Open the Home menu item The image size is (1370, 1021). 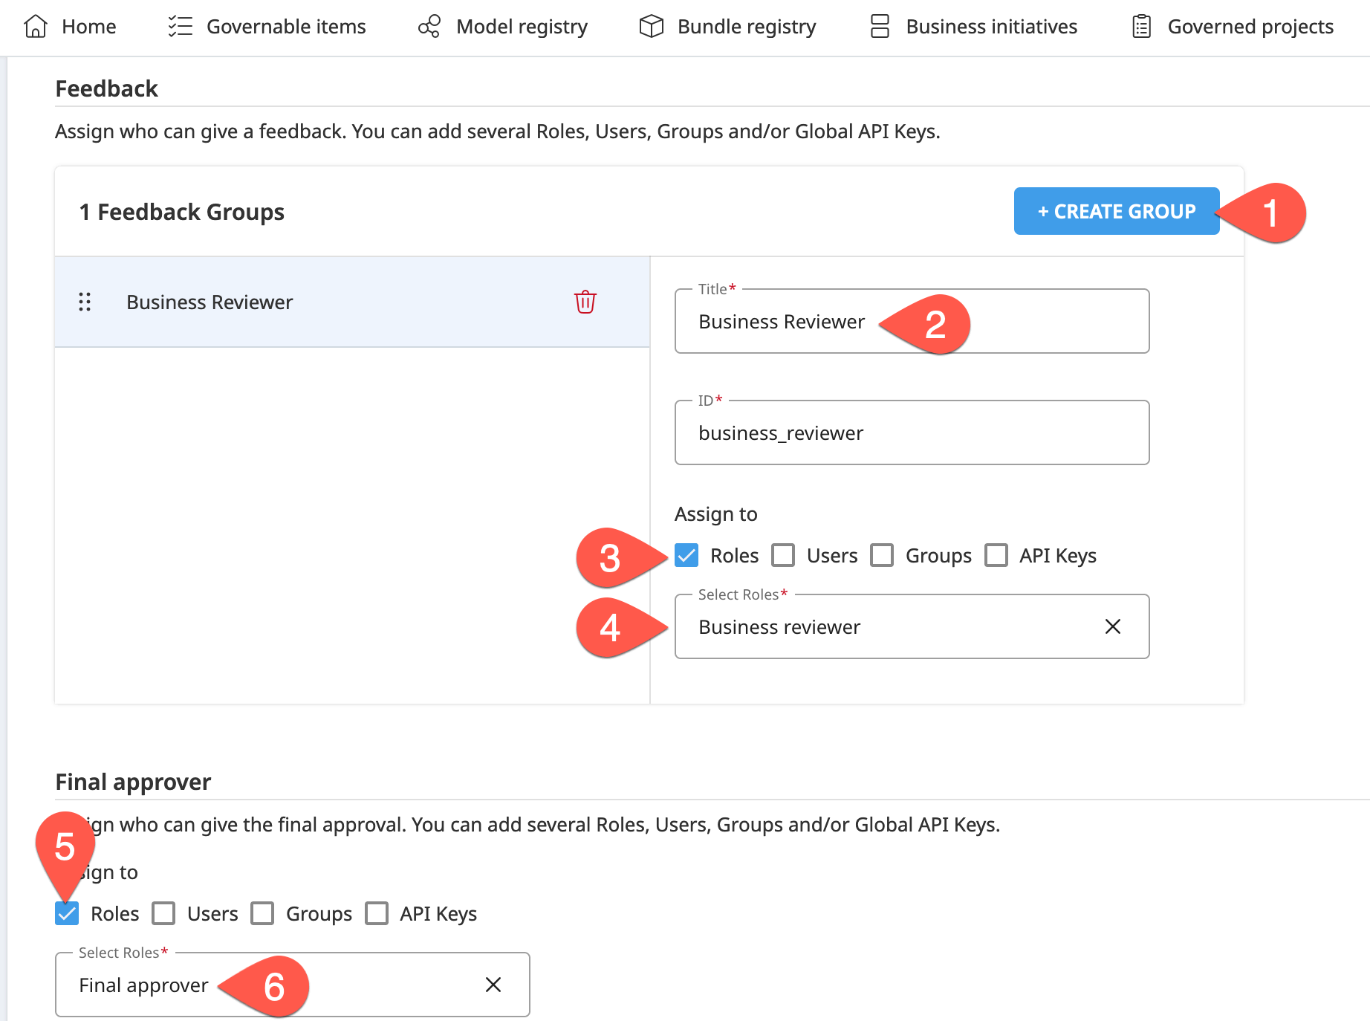pos(70,27)
